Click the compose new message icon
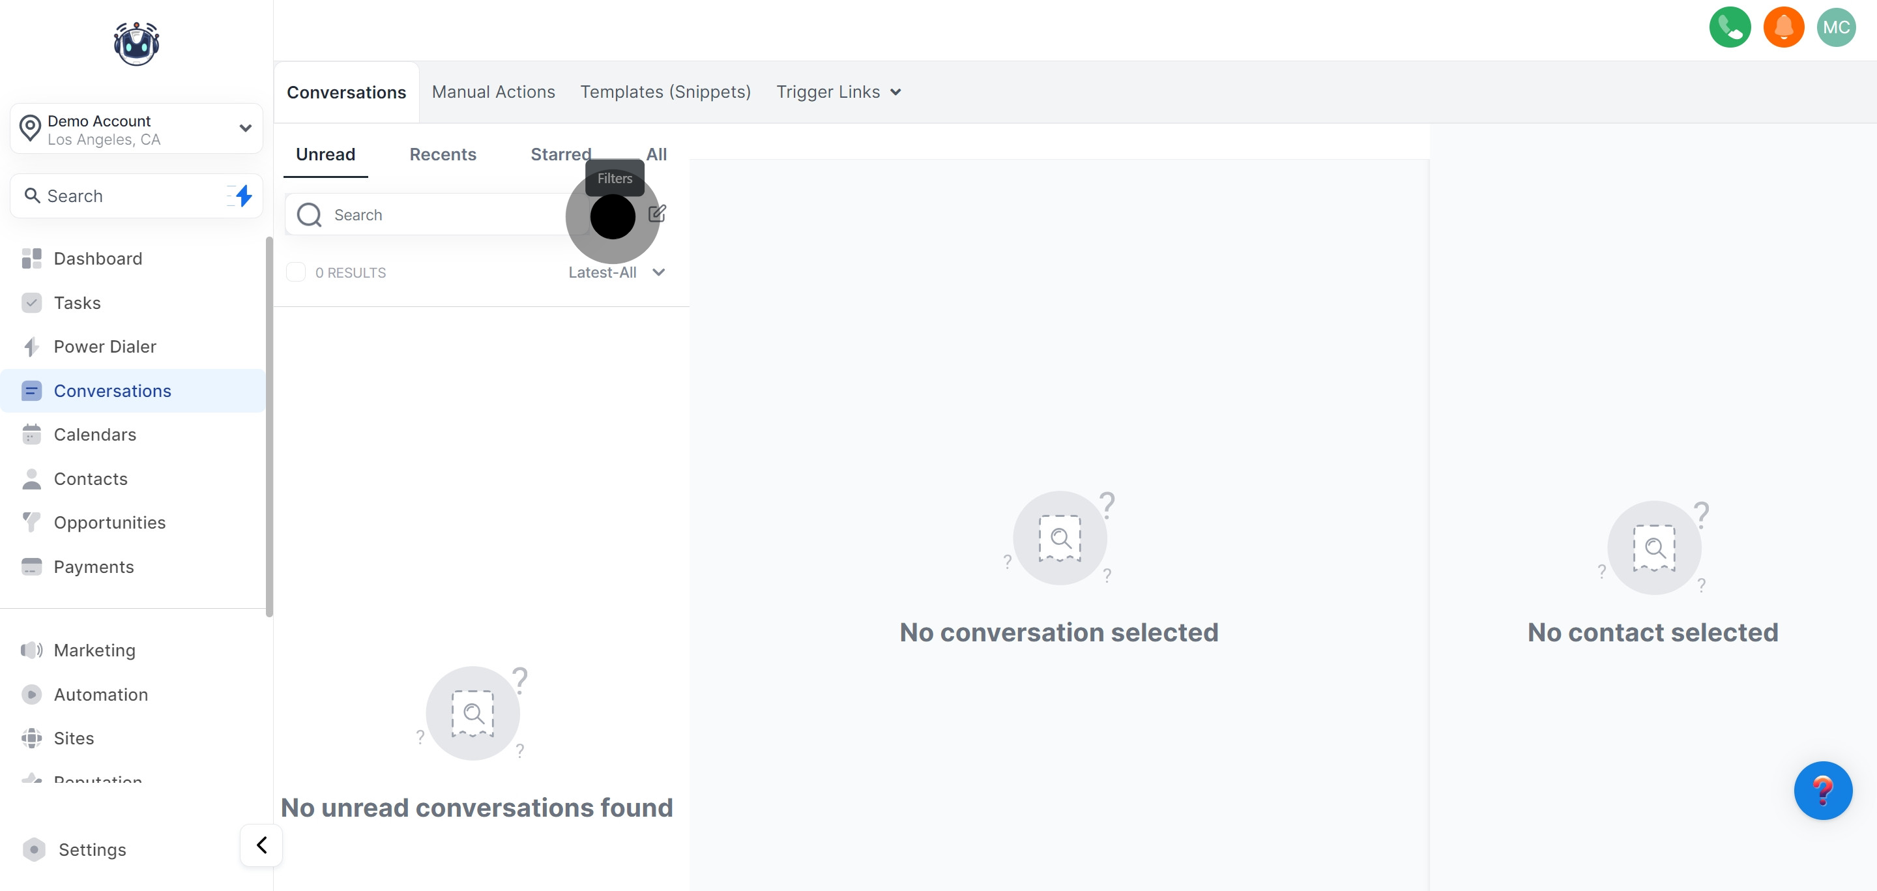 point(656,213)
